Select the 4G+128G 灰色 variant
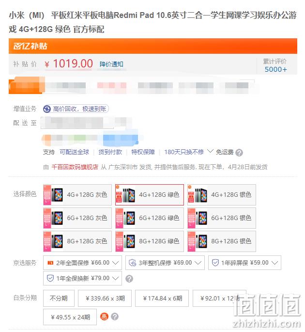This screenshot has width=305, height=332. pyautogui.click(x=77, y=195)
